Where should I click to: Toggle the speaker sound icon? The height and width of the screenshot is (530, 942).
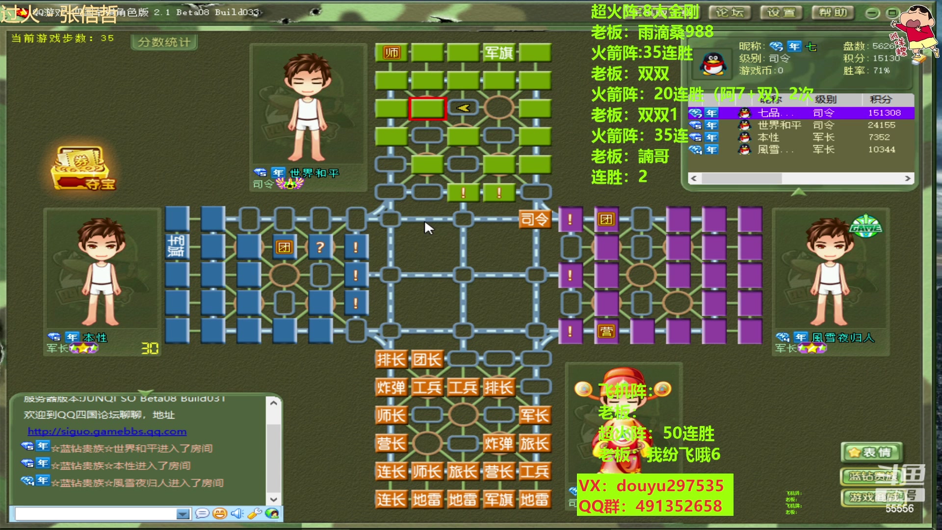[x=237, y=513]
